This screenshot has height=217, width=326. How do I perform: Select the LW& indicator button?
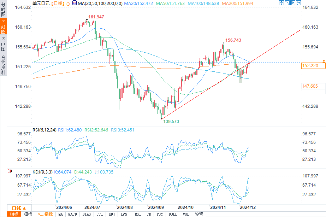(x=124, y=214)
